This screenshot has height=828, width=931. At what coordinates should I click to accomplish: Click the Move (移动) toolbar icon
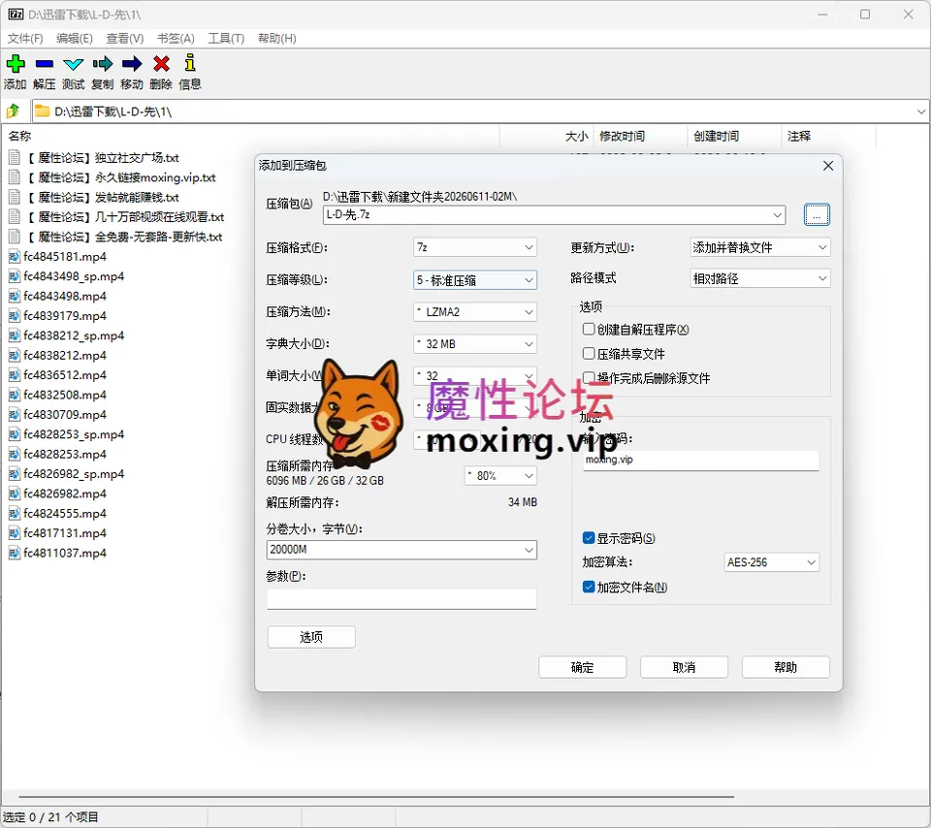coord(132,64)
